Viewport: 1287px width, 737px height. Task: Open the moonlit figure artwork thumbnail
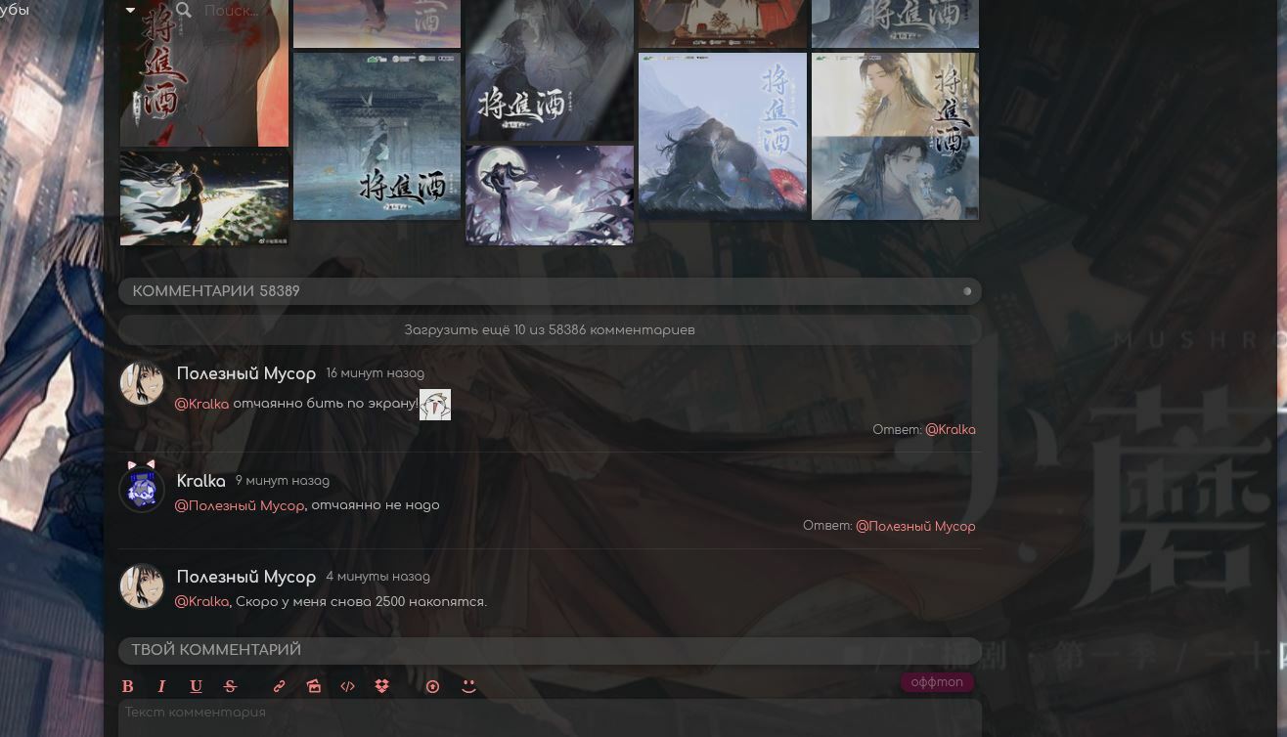(x=549, y=195)
